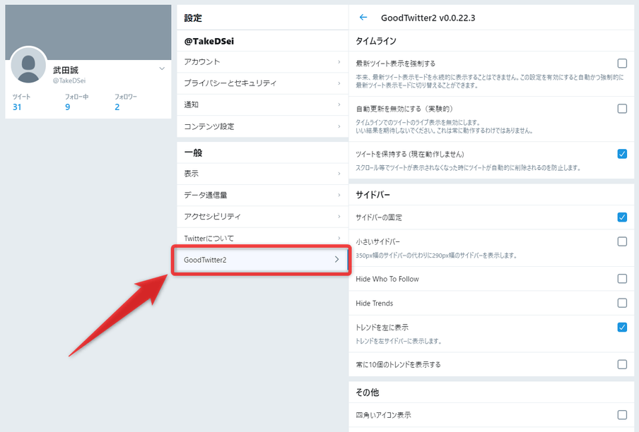Screen dimensions: 639x432
Task: Open the アカウント settings page
Action: (x=262, y=62)
